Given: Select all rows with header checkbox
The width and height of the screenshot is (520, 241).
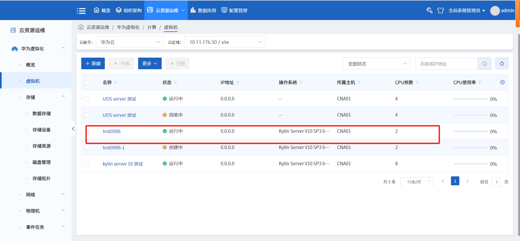Looking at the screenshot, I should click(87, 82).
